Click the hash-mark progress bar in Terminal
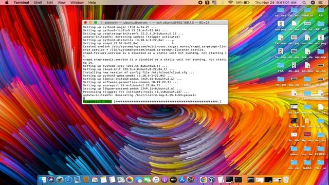 tap(168, 102)
